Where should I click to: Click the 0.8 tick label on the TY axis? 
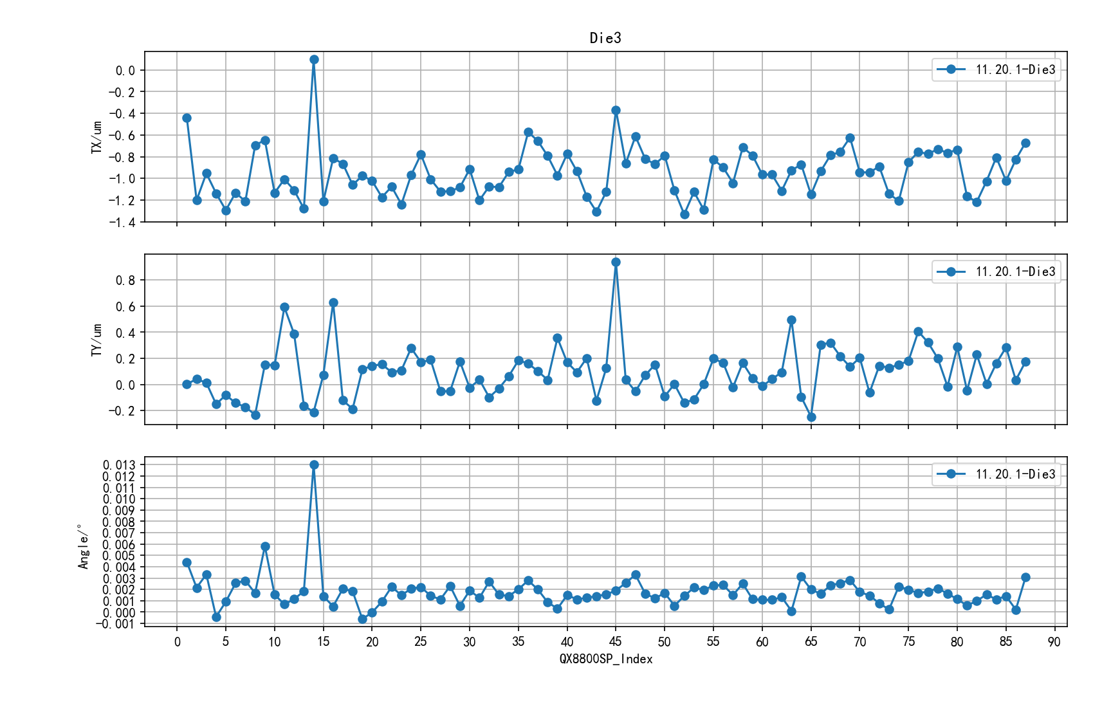coord(125,280)
